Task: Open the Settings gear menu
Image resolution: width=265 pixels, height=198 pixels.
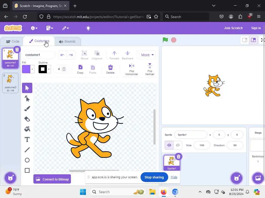Action: coord(34,28)
